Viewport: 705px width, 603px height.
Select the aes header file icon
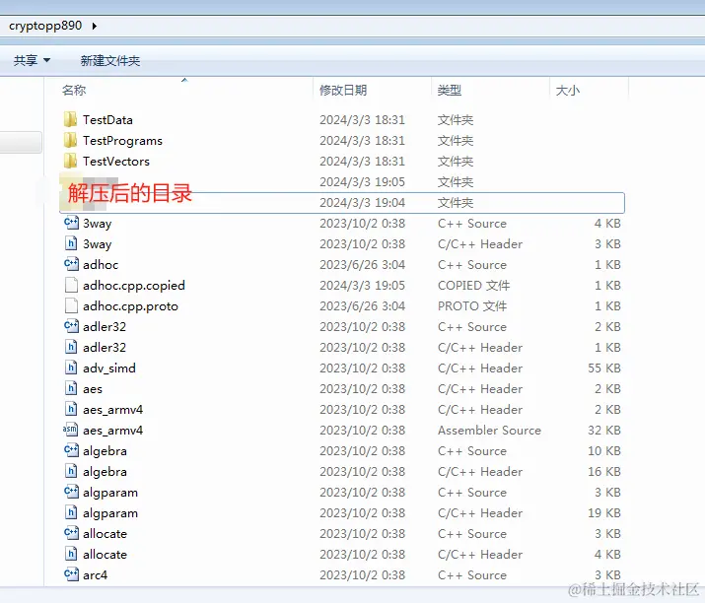(x=71, y=388)
